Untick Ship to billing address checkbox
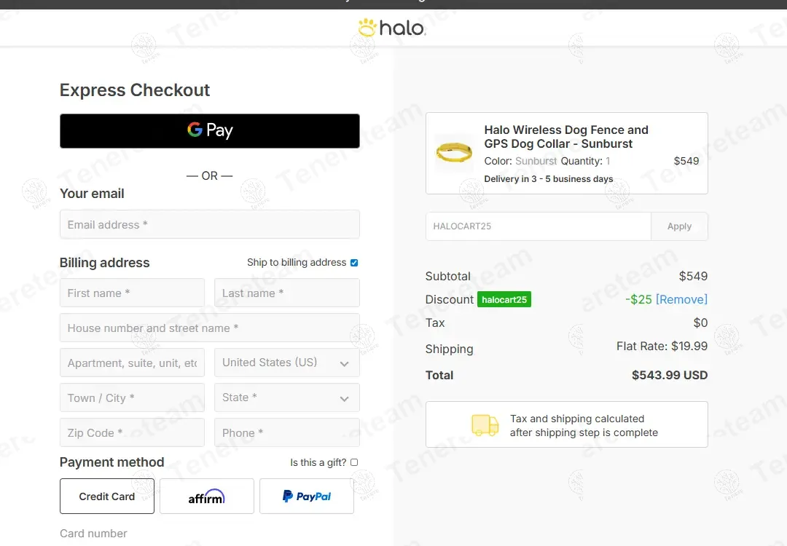 [x=354, y=263]
